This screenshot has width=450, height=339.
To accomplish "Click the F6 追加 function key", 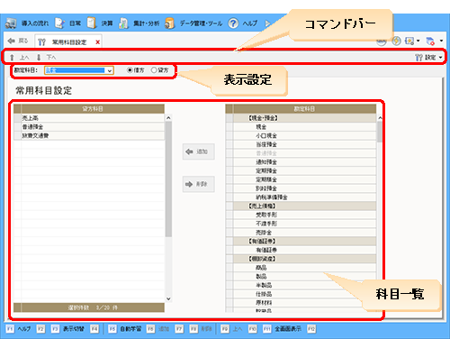I will click(x=158, y=329).
